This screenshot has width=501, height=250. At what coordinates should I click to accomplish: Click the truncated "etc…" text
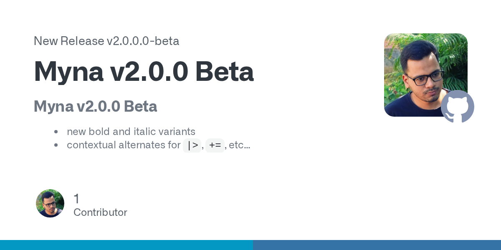(240, 145)
